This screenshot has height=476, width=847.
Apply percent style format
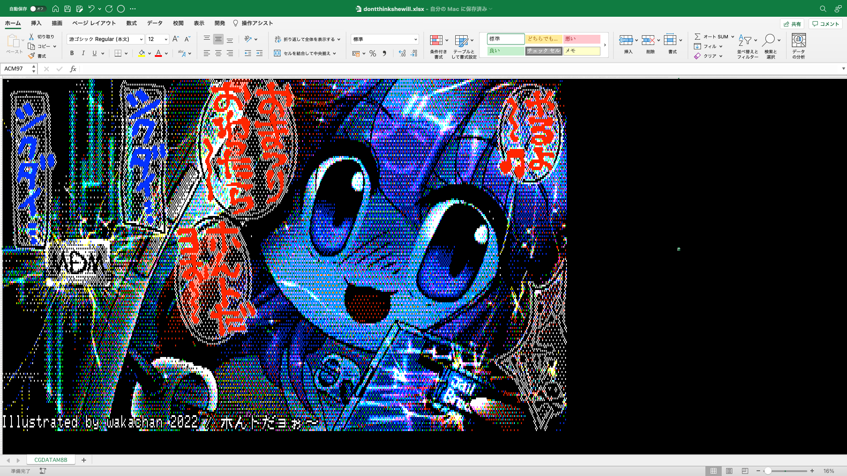coord(373,53)
